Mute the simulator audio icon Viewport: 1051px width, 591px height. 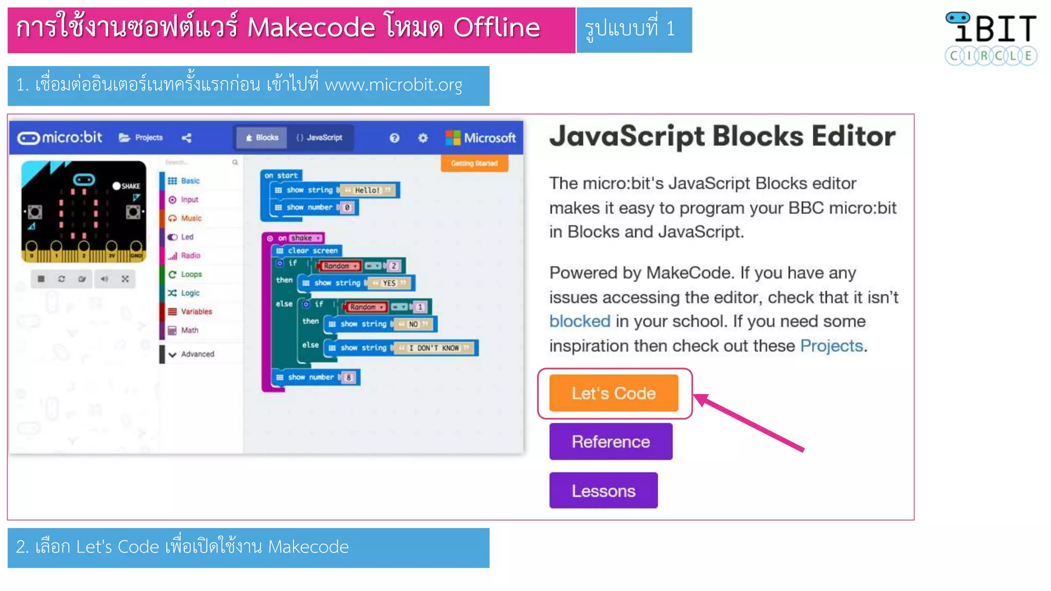pos(104,279)
